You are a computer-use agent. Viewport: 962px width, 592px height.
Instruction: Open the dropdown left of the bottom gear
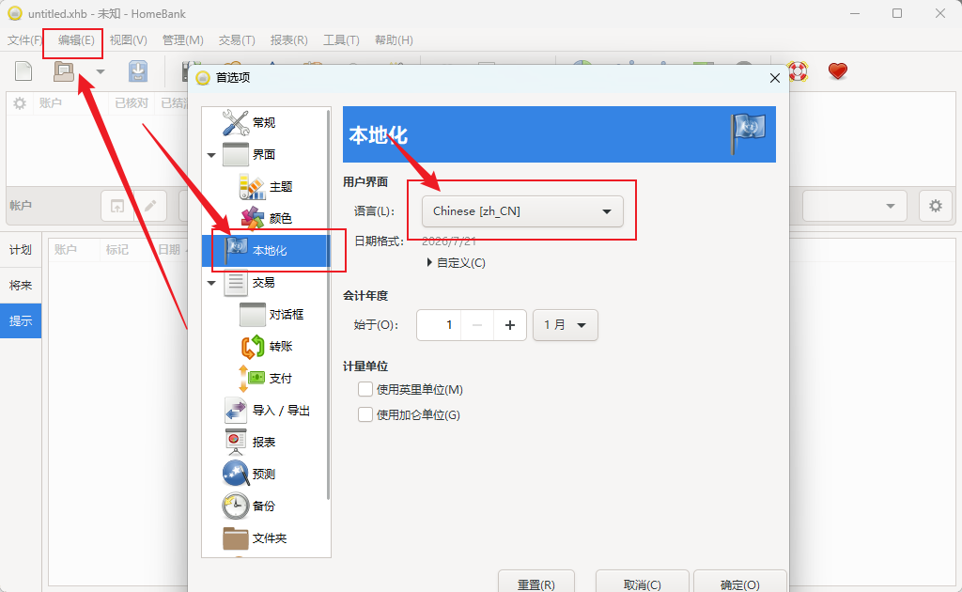[855, 206]
